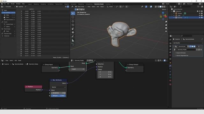Open the Object Mode dropdown
This screenshot has height=114, width=204.
[81, 7]
